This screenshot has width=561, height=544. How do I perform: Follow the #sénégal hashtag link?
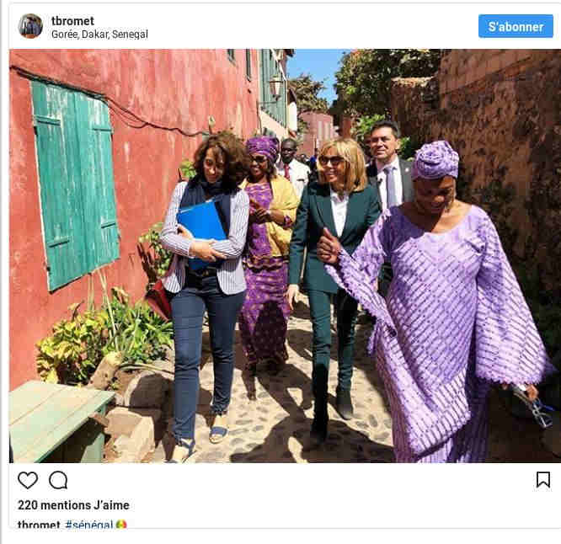tap(88, 525)
